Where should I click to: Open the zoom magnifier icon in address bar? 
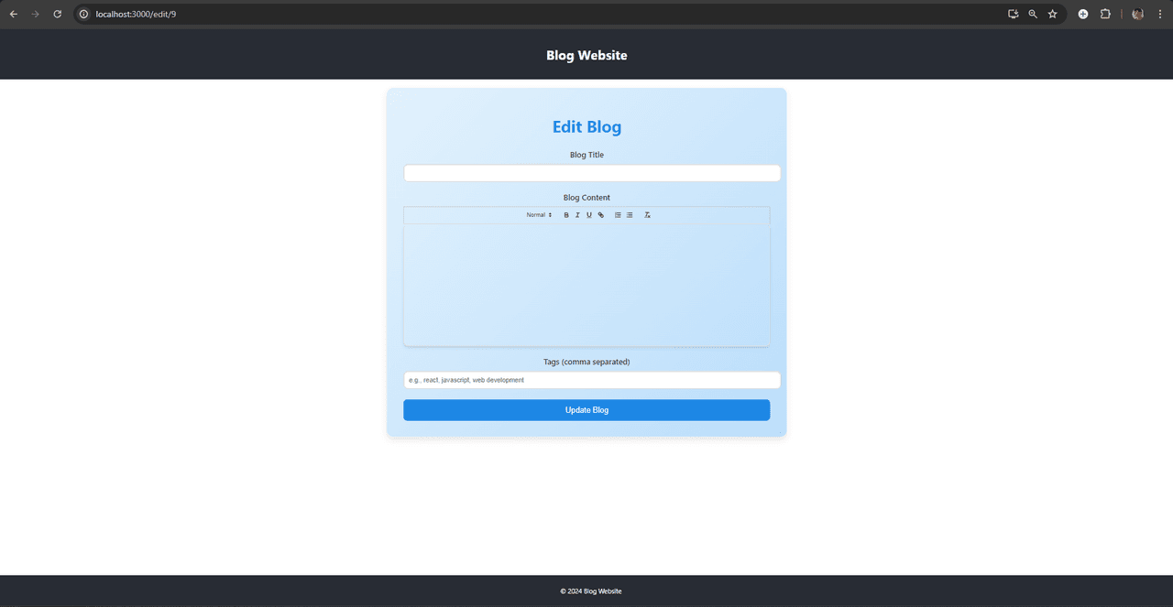(1033, 14)
